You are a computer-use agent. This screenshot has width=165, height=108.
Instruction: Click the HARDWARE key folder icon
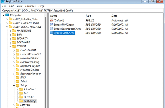tap(14, 31)
